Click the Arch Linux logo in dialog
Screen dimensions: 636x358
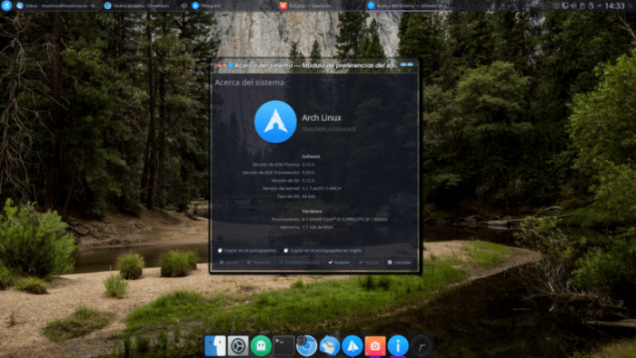click(x=275, y=122)
